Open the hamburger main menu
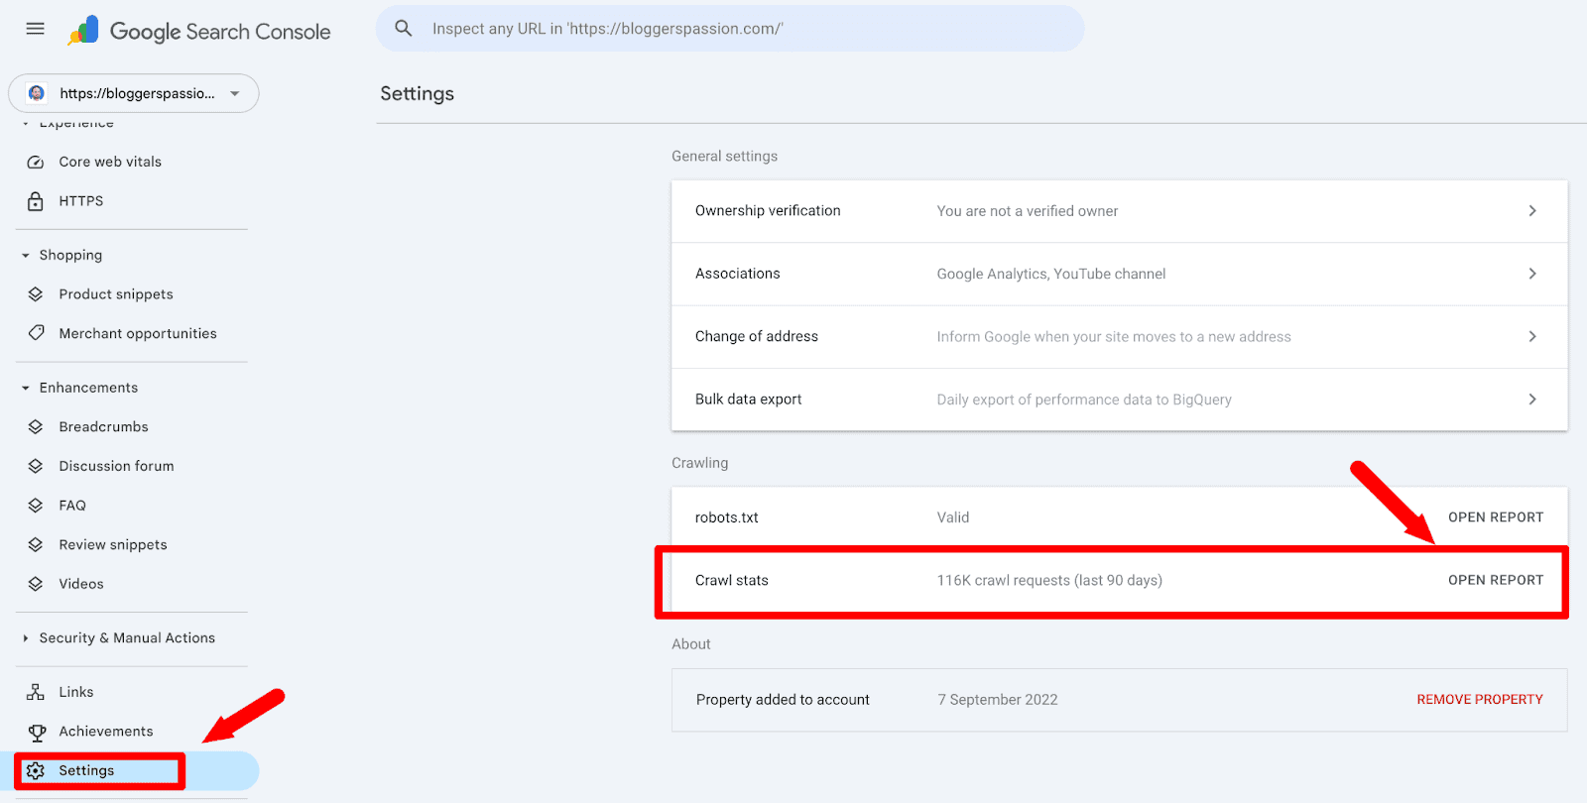Image resolution: width=1587 pixels, height=803 pixels. (35, 29)
